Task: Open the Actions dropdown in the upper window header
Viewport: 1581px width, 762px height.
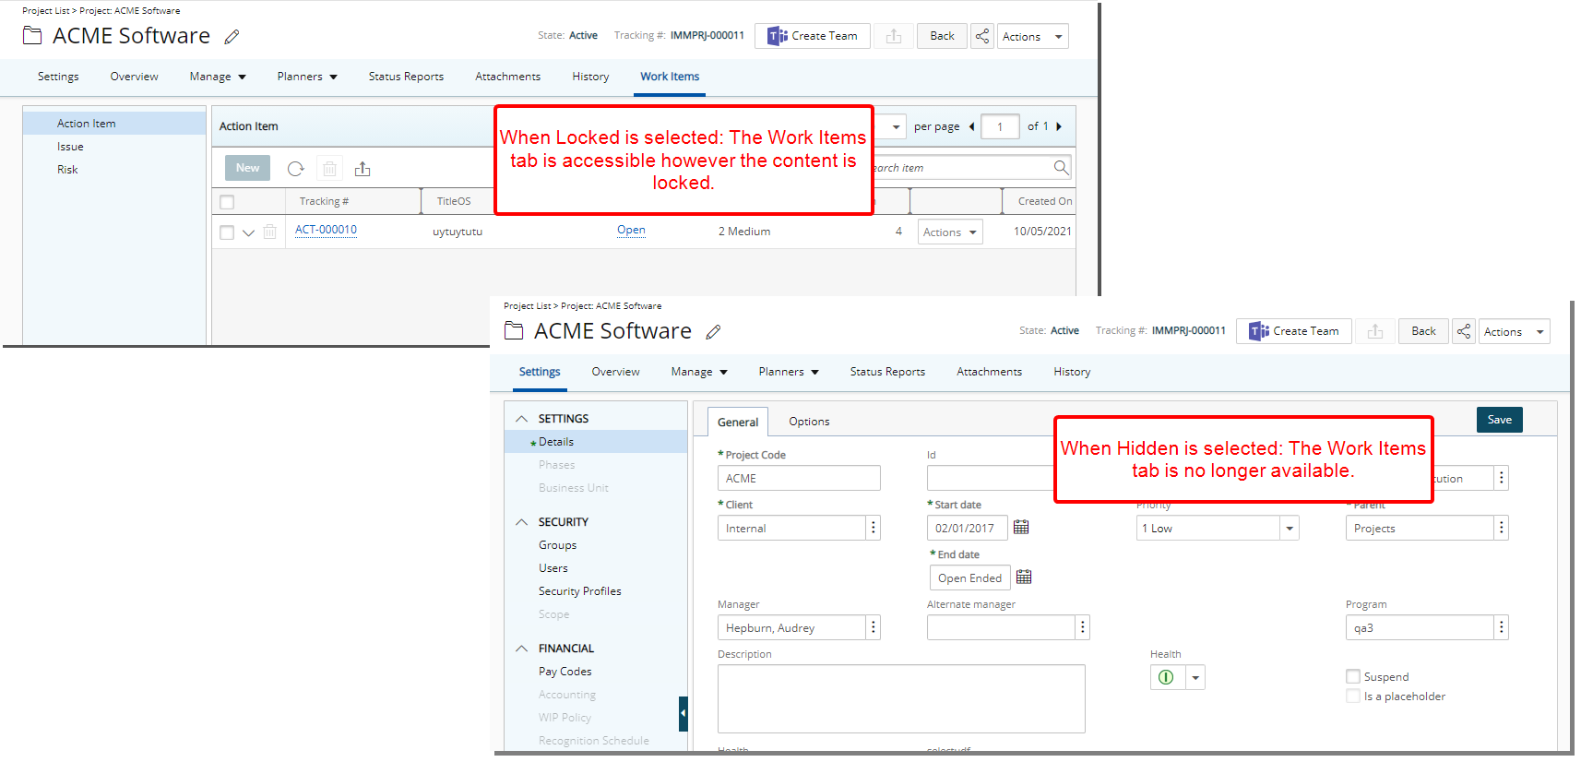Action: [1032, 36]
